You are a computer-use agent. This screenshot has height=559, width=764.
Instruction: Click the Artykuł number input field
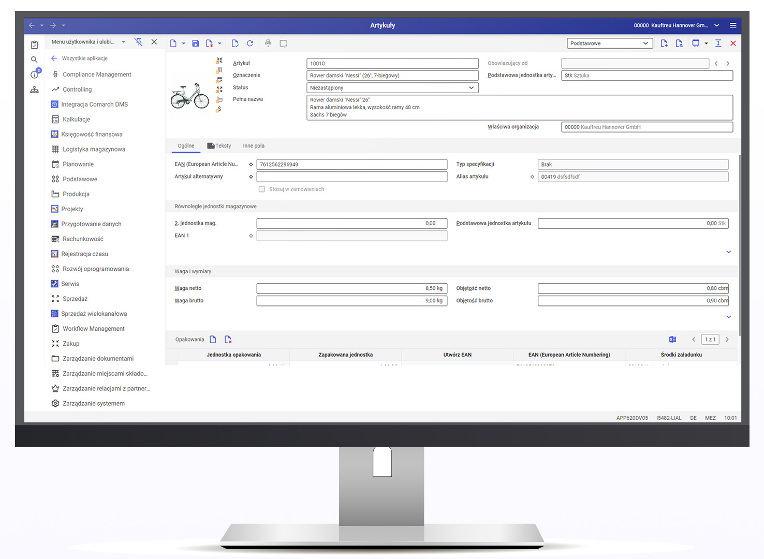pyautogui.click(x=392, y=64)
